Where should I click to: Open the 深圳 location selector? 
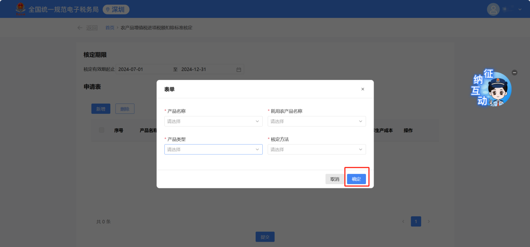point(116,10)
